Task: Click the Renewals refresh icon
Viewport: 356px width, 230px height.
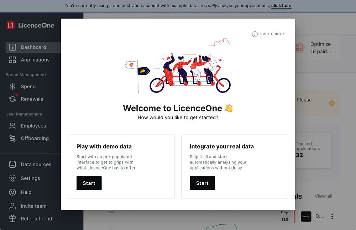Action: [12, 99]
